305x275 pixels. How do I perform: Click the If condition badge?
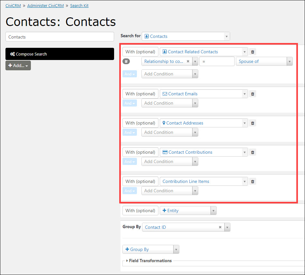(126, 62)
